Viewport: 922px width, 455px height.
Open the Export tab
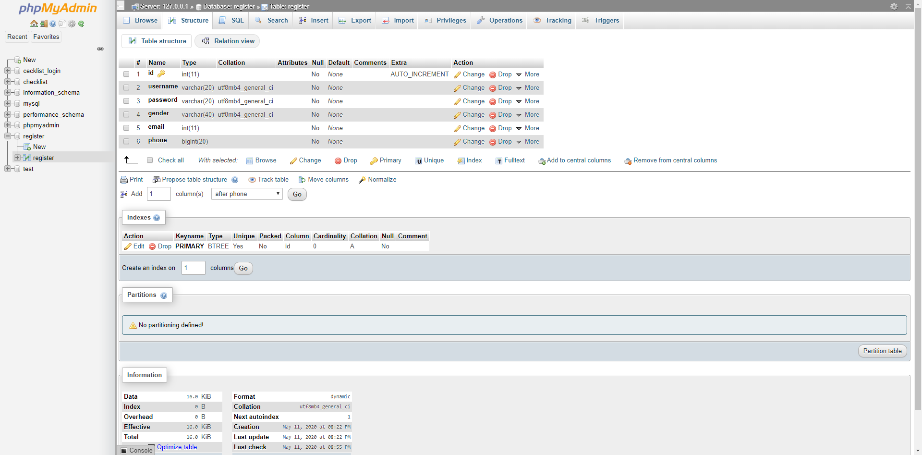tap(355, 21)
